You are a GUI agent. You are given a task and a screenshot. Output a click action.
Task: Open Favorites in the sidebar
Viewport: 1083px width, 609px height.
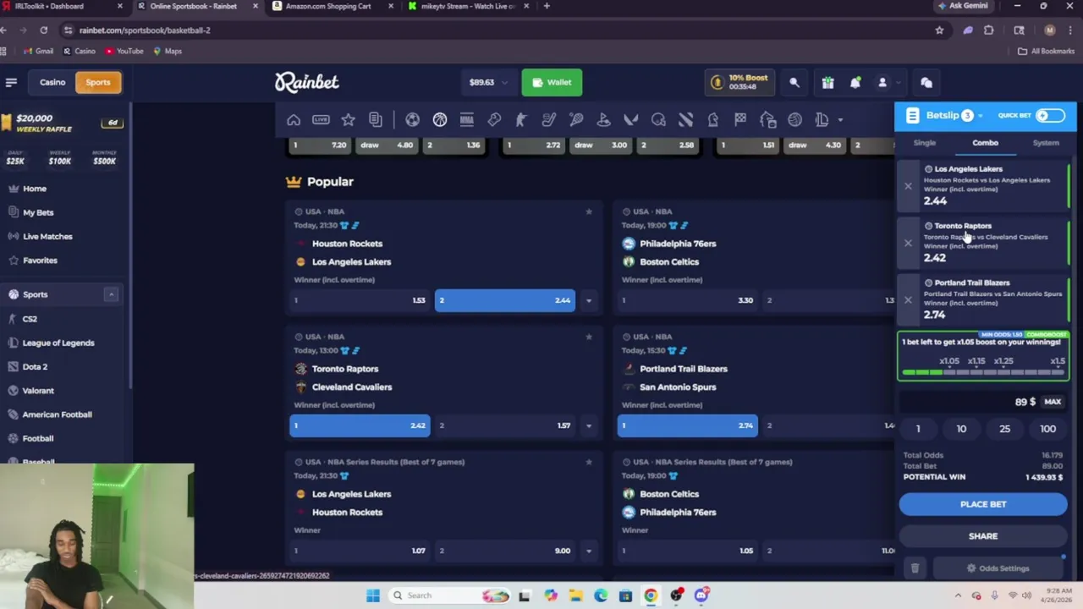tap(40, 261)
